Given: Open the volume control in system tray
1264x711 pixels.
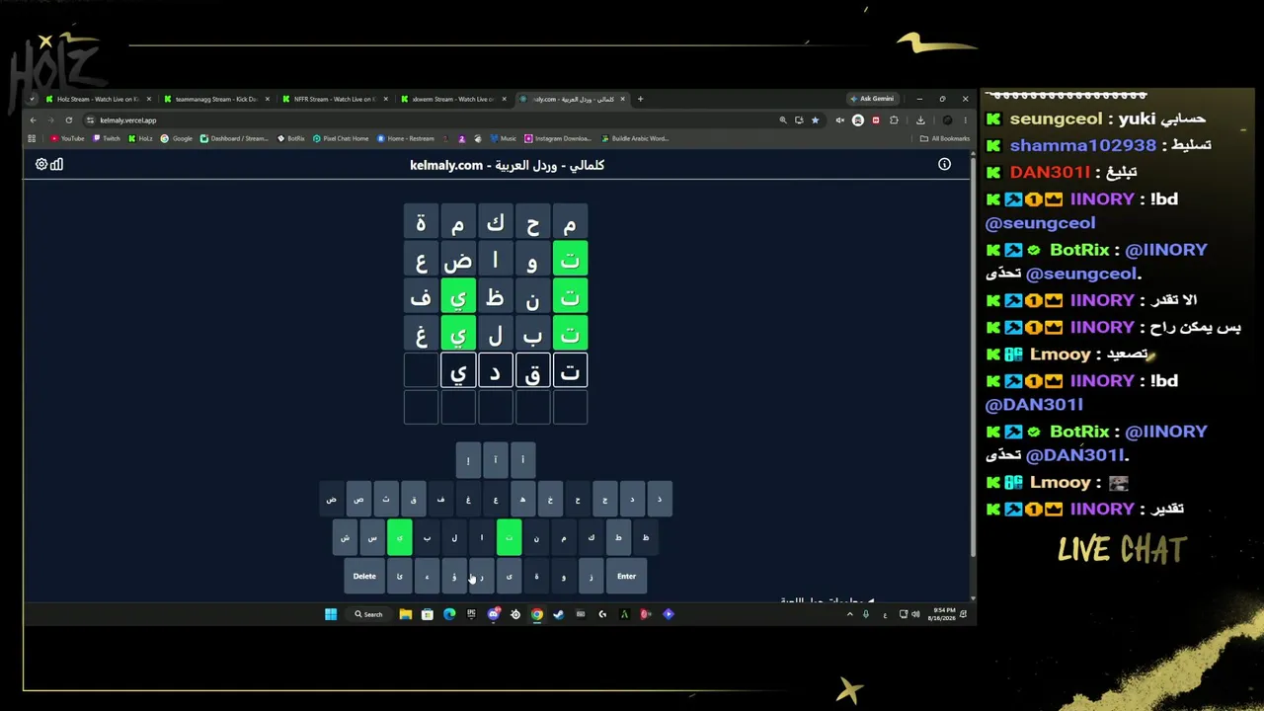Looking at the screenshot, I should tap(915, 614).
